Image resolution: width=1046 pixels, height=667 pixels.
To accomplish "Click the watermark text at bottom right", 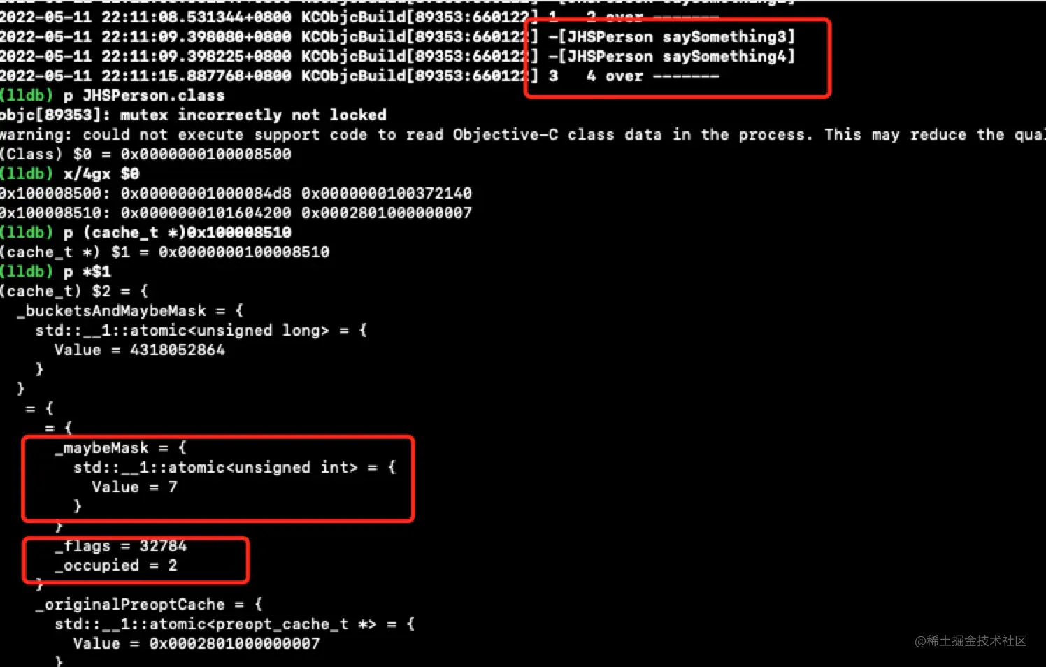I will (970, 640).
